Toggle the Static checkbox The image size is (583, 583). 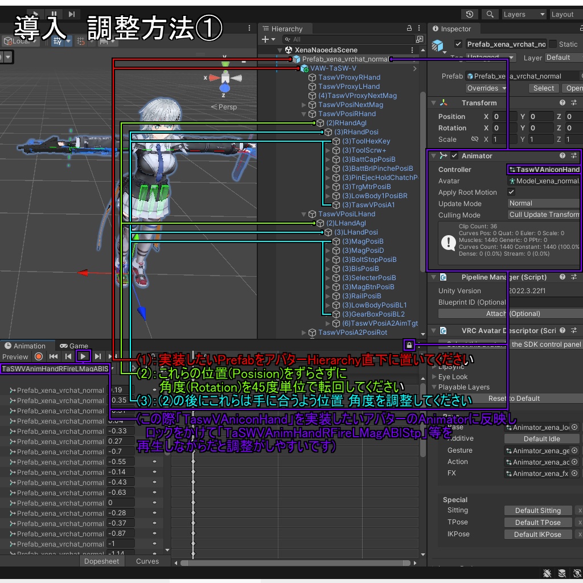point(553,44)
